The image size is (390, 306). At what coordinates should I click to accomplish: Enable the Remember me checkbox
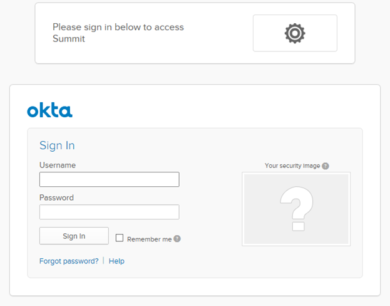tap(120, 238)
